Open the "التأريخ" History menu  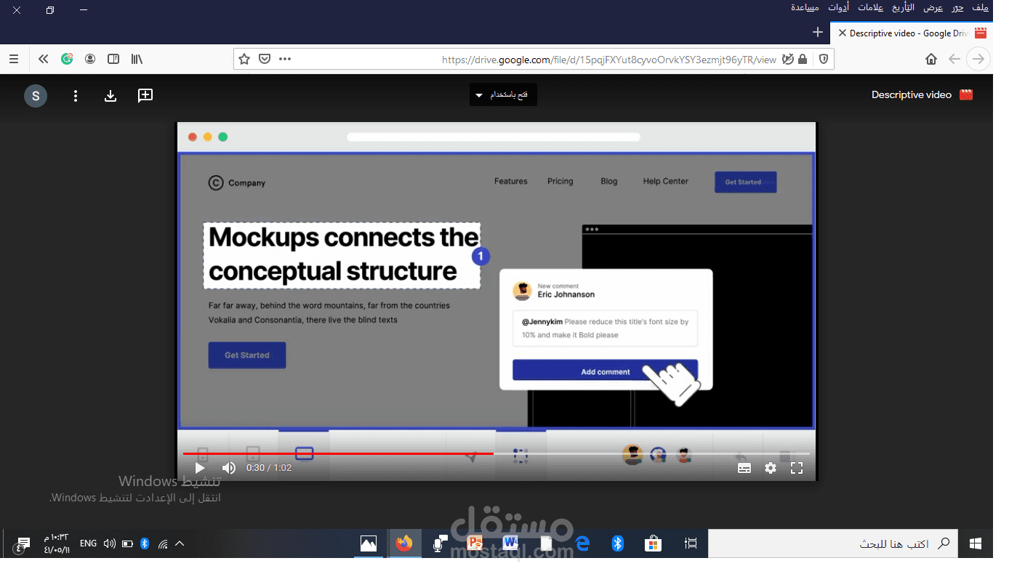[x=904, y=8]
